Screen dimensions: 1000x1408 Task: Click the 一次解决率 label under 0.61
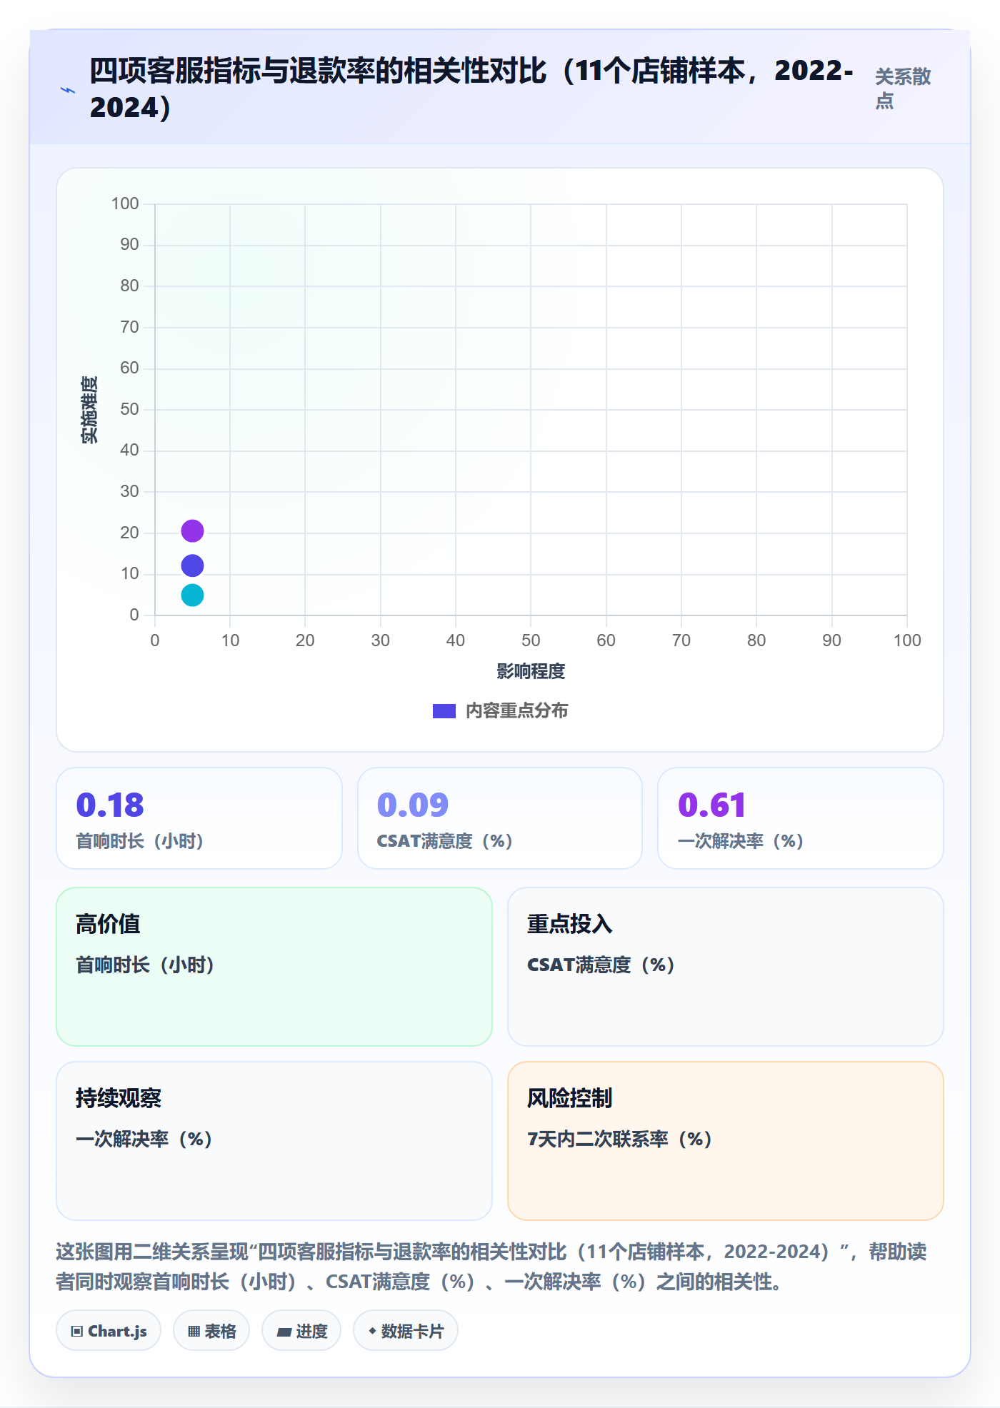pos(741,841)
